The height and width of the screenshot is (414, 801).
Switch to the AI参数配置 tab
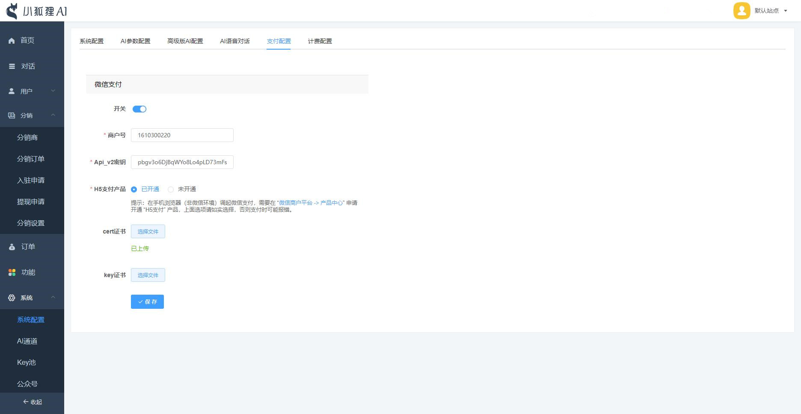[x=135, y=41]
